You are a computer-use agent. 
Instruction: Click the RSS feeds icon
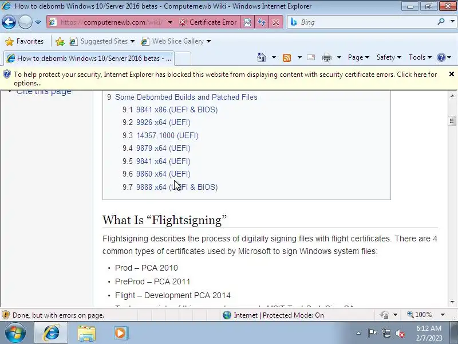click(287, 58)
